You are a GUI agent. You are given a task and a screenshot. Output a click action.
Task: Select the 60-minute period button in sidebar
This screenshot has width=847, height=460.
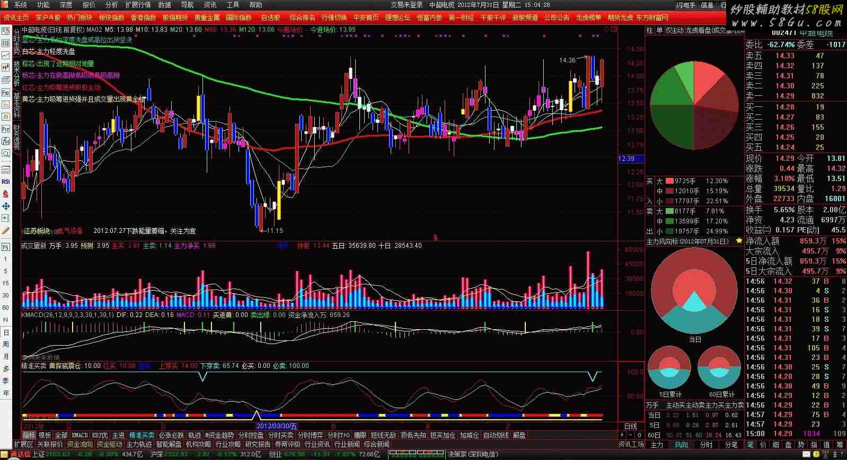click(6, 308)
